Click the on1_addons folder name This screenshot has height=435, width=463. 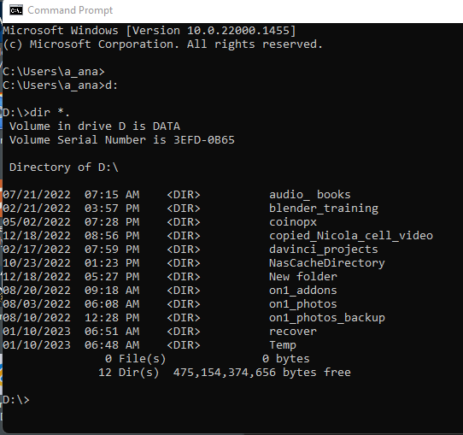pyautogui.click(x=303, y=291)
